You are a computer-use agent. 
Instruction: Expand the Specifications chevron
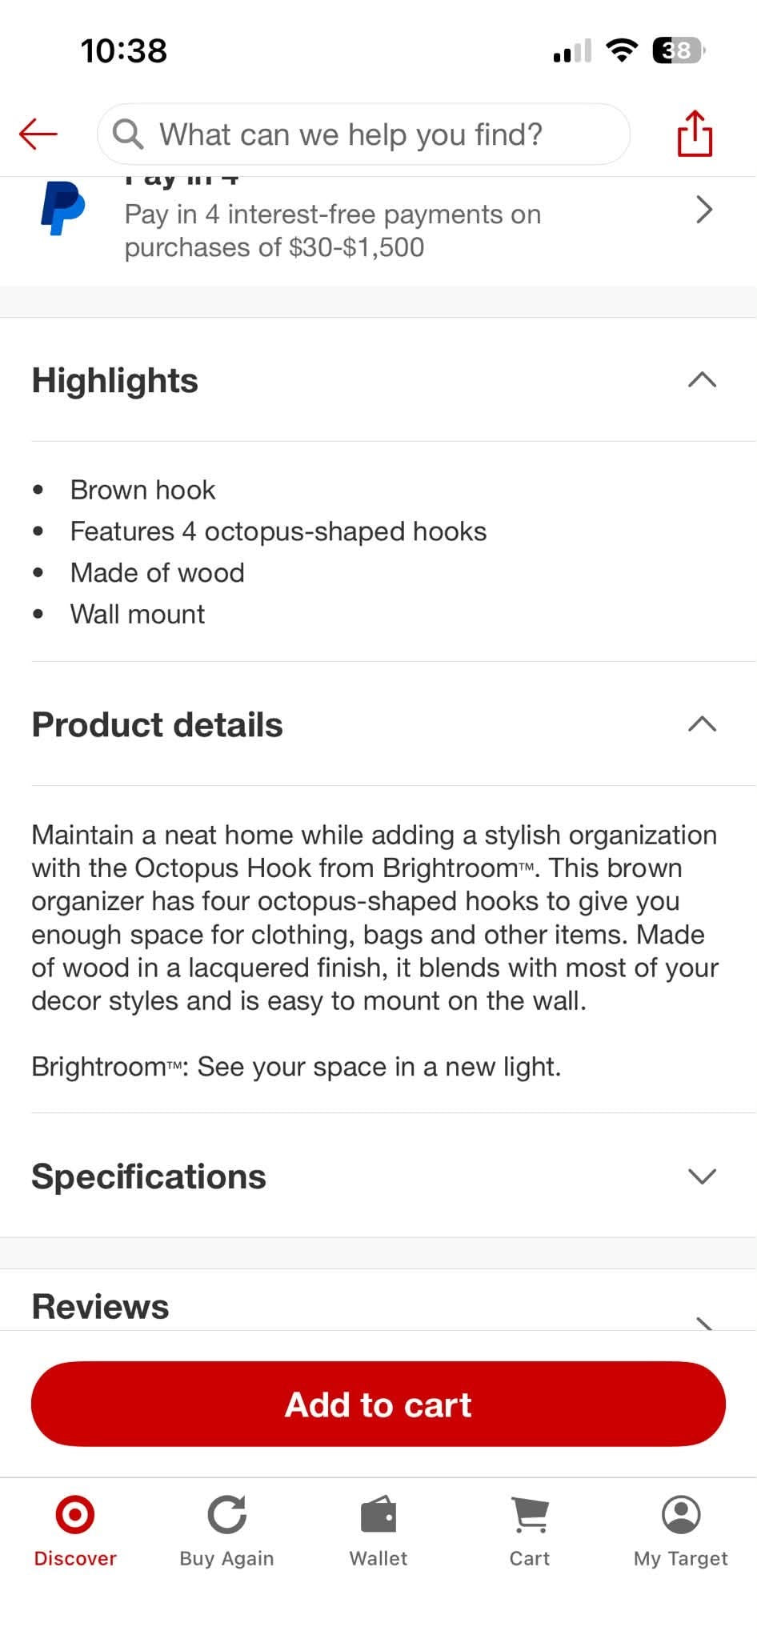pos(702,1176)
